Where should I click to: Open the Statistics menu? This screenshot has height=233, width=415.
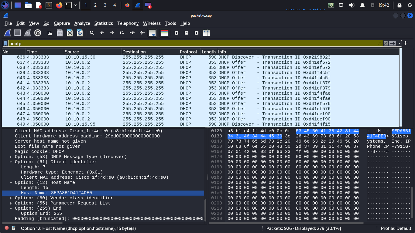[x=104, y=23]
